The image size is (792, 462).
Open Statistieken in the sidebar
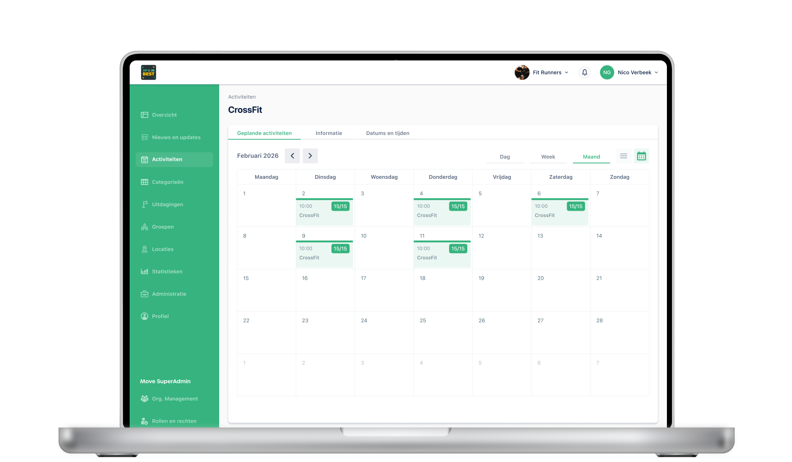click(167, 272)
